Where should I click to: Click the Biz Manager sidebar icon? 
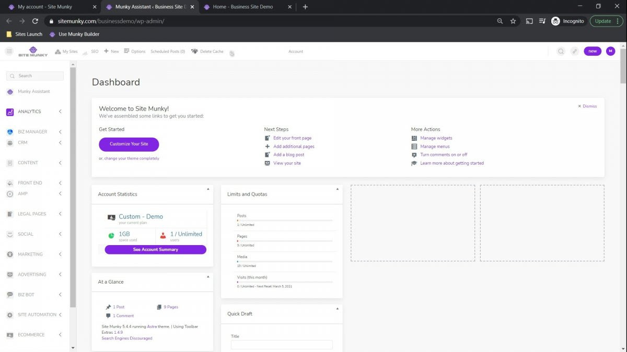coord(10,132)
